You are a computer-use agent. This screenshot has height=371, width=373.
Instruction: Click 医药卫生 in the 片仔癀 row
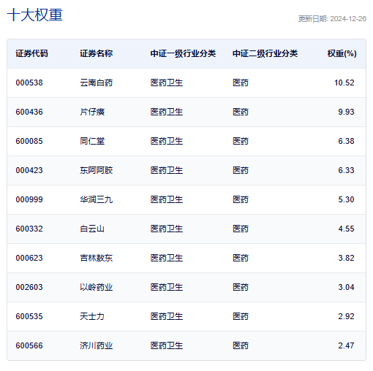167,112
